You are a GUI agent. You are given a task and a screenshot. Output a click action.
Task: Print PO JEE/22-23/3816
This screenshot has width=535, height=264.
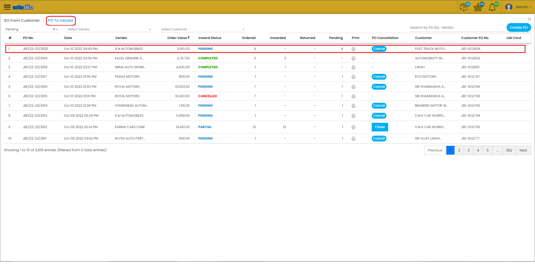[353, 87]
